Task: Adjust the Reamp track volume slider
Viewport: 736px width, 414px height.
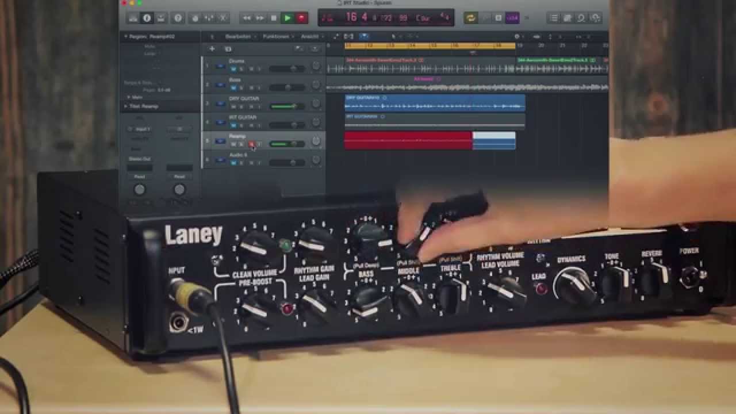Action: click(x=287, y=144)
